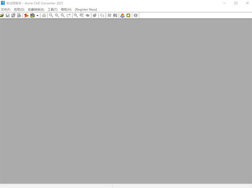
Task: Open the 工具(T) menu
Action: pos(52,9)
